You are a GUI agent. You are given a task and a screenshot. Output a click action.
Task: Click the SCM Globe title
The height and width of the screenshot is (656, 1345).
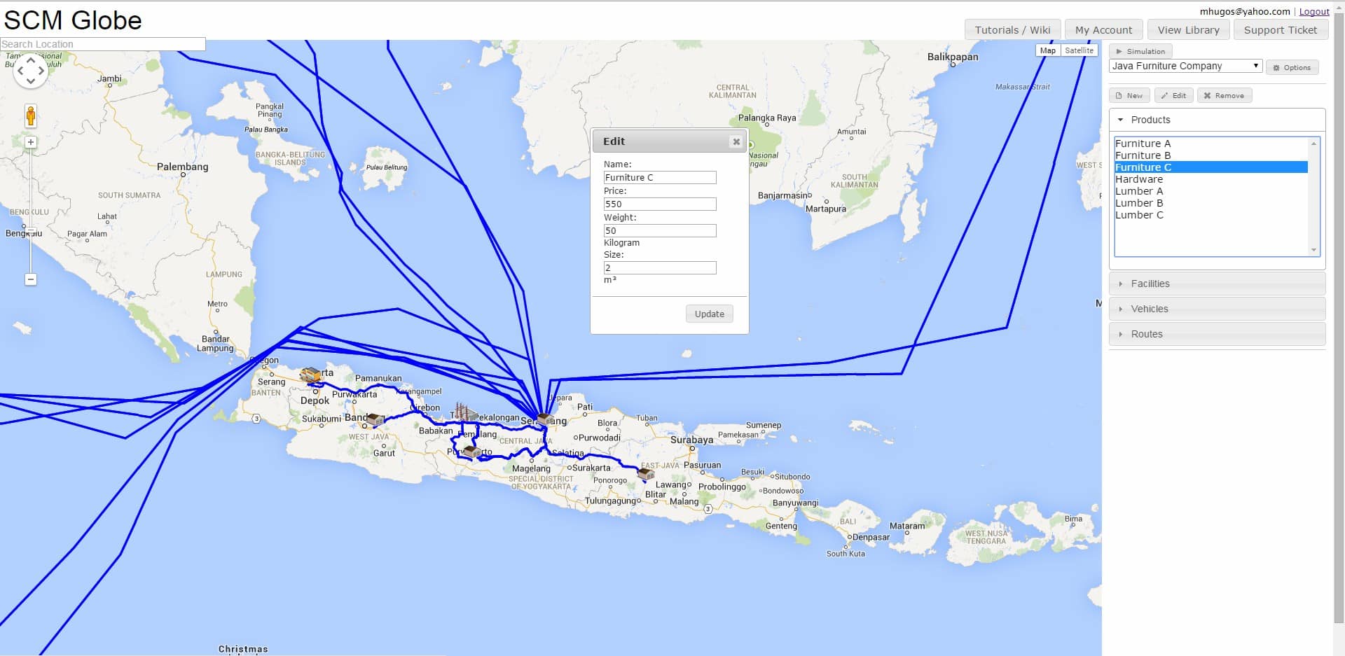[73, 20]
